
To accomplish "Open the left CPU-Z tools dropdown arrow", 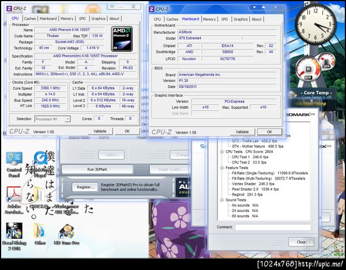I will pos(112,7).
